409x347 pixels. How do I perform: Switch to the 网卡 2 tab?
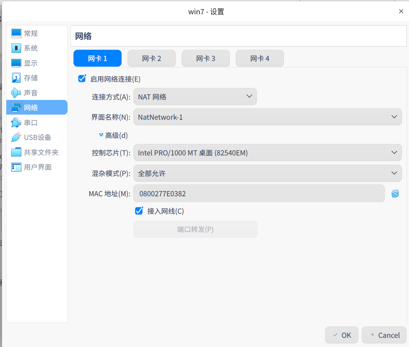151,58
